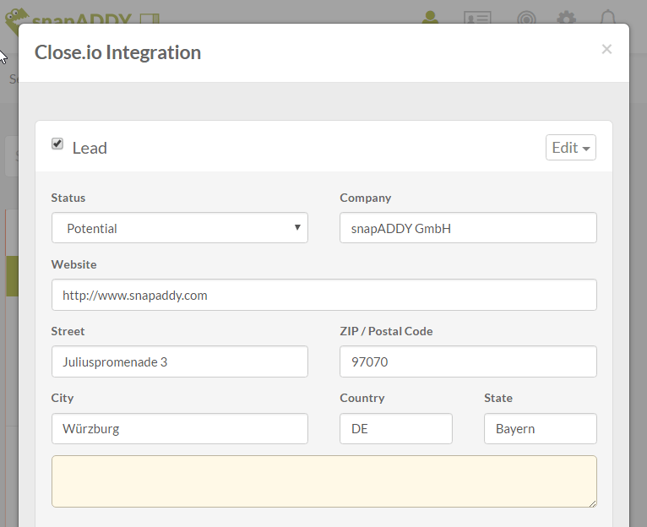Viewport: 647px width, 527px height.
Task: Toggle the Lead checkbox
Action: click(x=57, y=144)
